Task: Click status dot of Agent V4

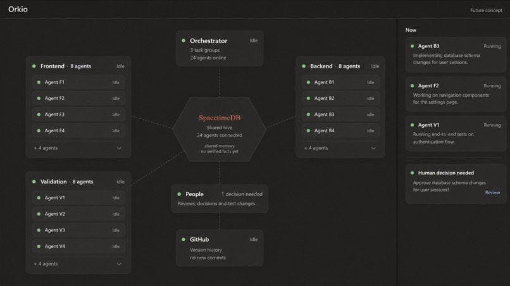Action: click(39, 246)
